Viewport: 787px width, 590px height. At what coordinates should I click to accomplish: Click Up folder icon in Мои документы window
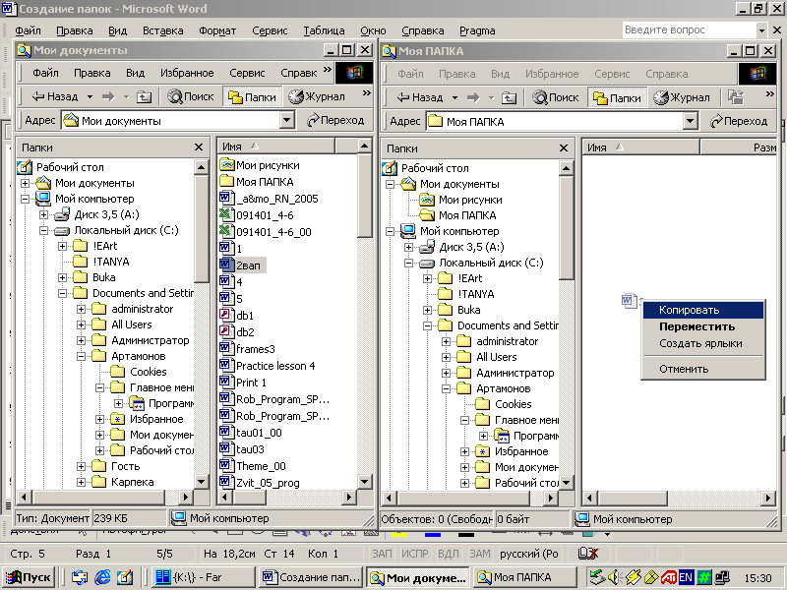tap(144, 96)
